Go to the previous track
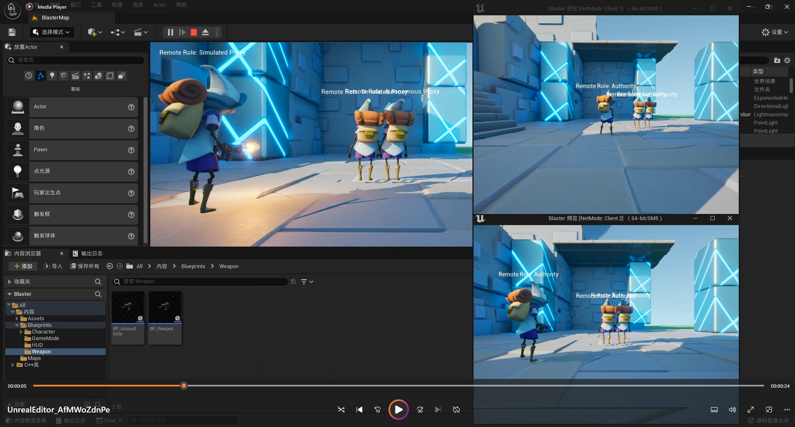The height and width of the screenshot is (427, 795). [x=359, y=410]
